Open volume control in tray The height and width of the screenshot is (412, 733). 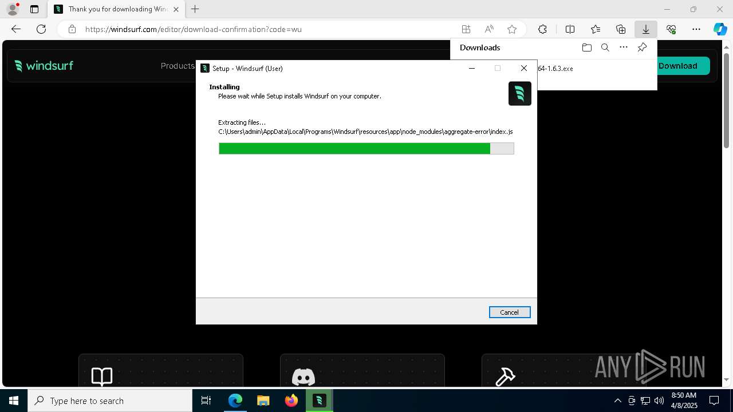tap(659, 401)
